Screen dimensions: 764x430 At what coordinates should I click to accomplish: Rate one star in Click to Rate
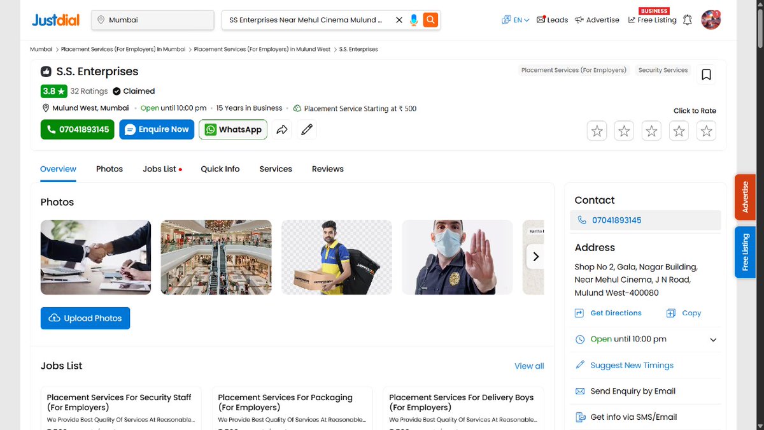tap(597, 131)
